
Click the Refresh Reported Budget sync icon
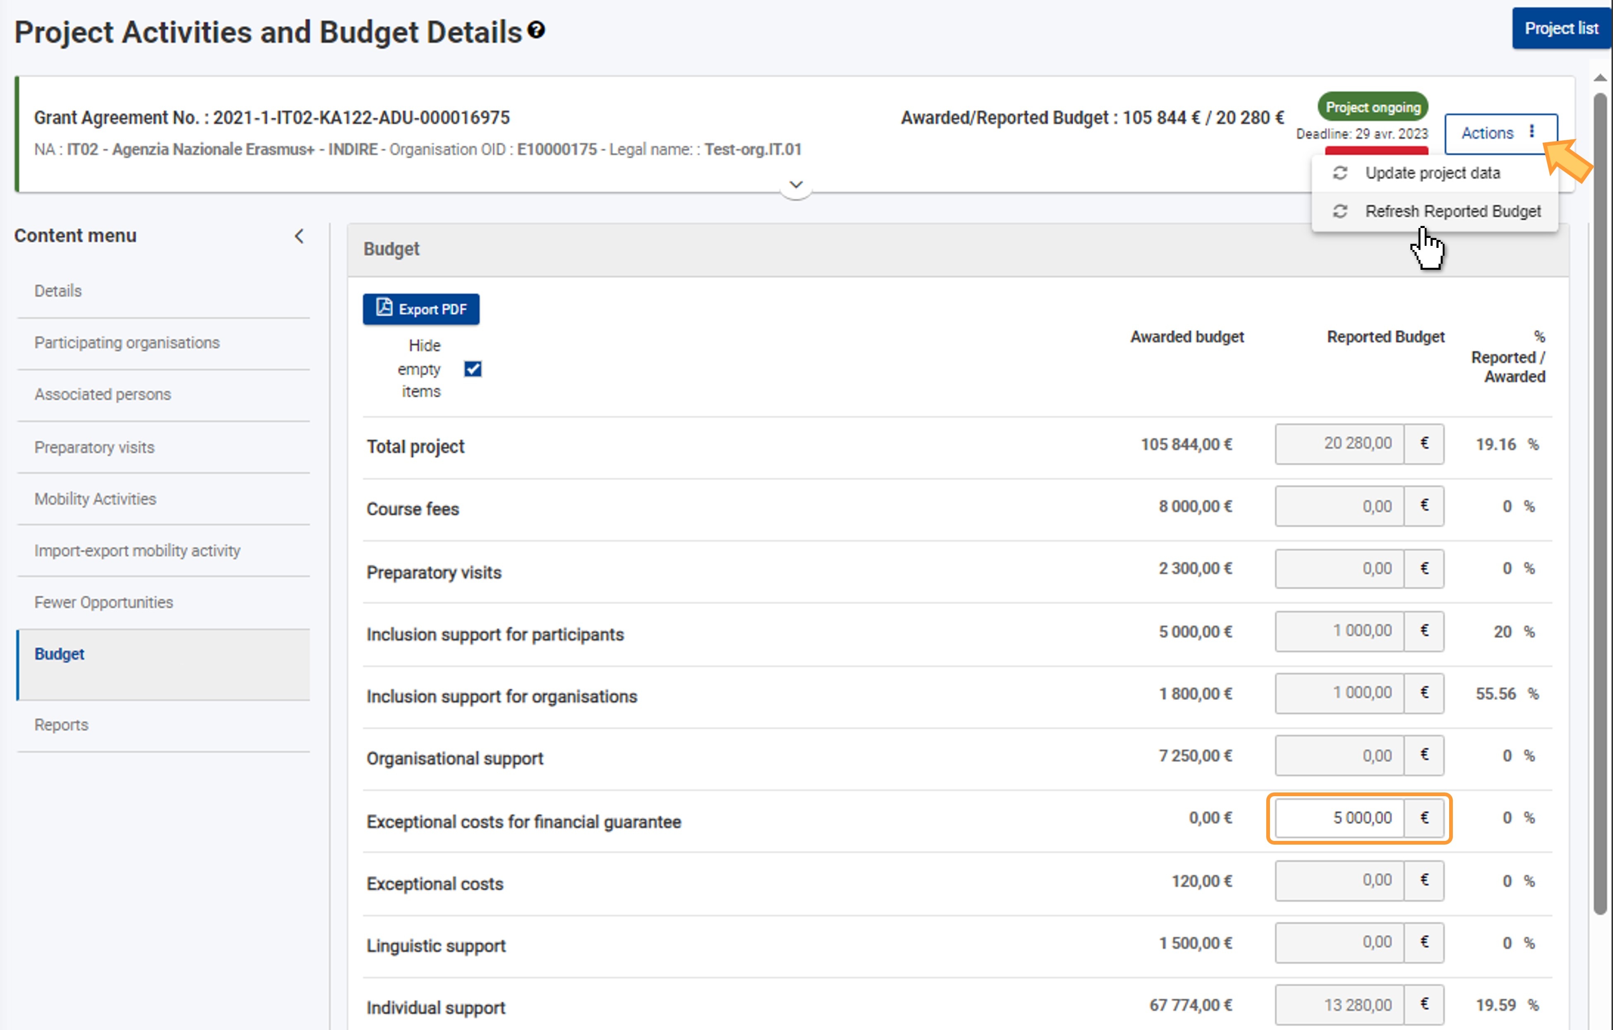(1340, 211)
